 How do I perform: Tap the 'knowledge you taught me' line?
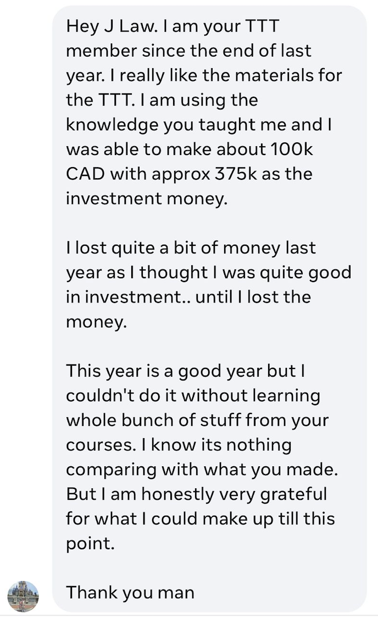[199, 125]
